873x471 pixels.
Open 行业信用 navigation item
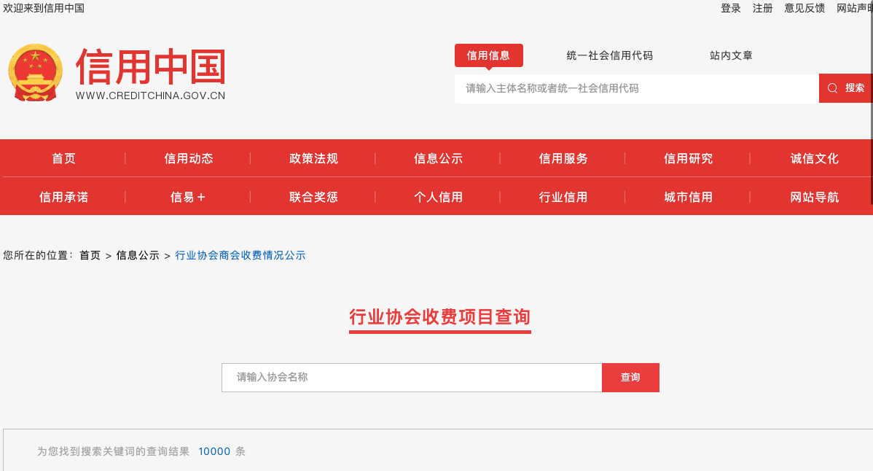[563, 197]
